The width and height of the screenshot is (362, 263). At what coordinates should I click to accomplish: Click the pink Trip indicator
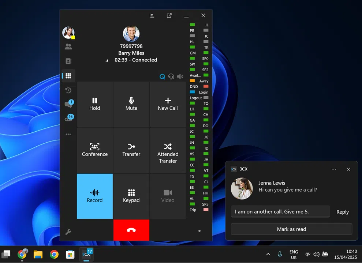pyautogui.click(x=206, y=210)
